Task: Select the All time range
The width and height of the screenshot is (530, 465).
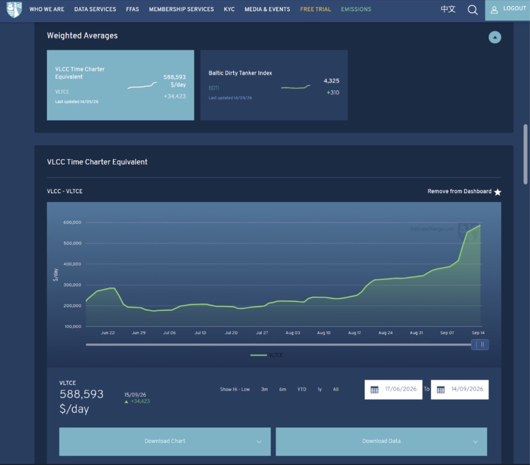Action: tap(336, 389)
